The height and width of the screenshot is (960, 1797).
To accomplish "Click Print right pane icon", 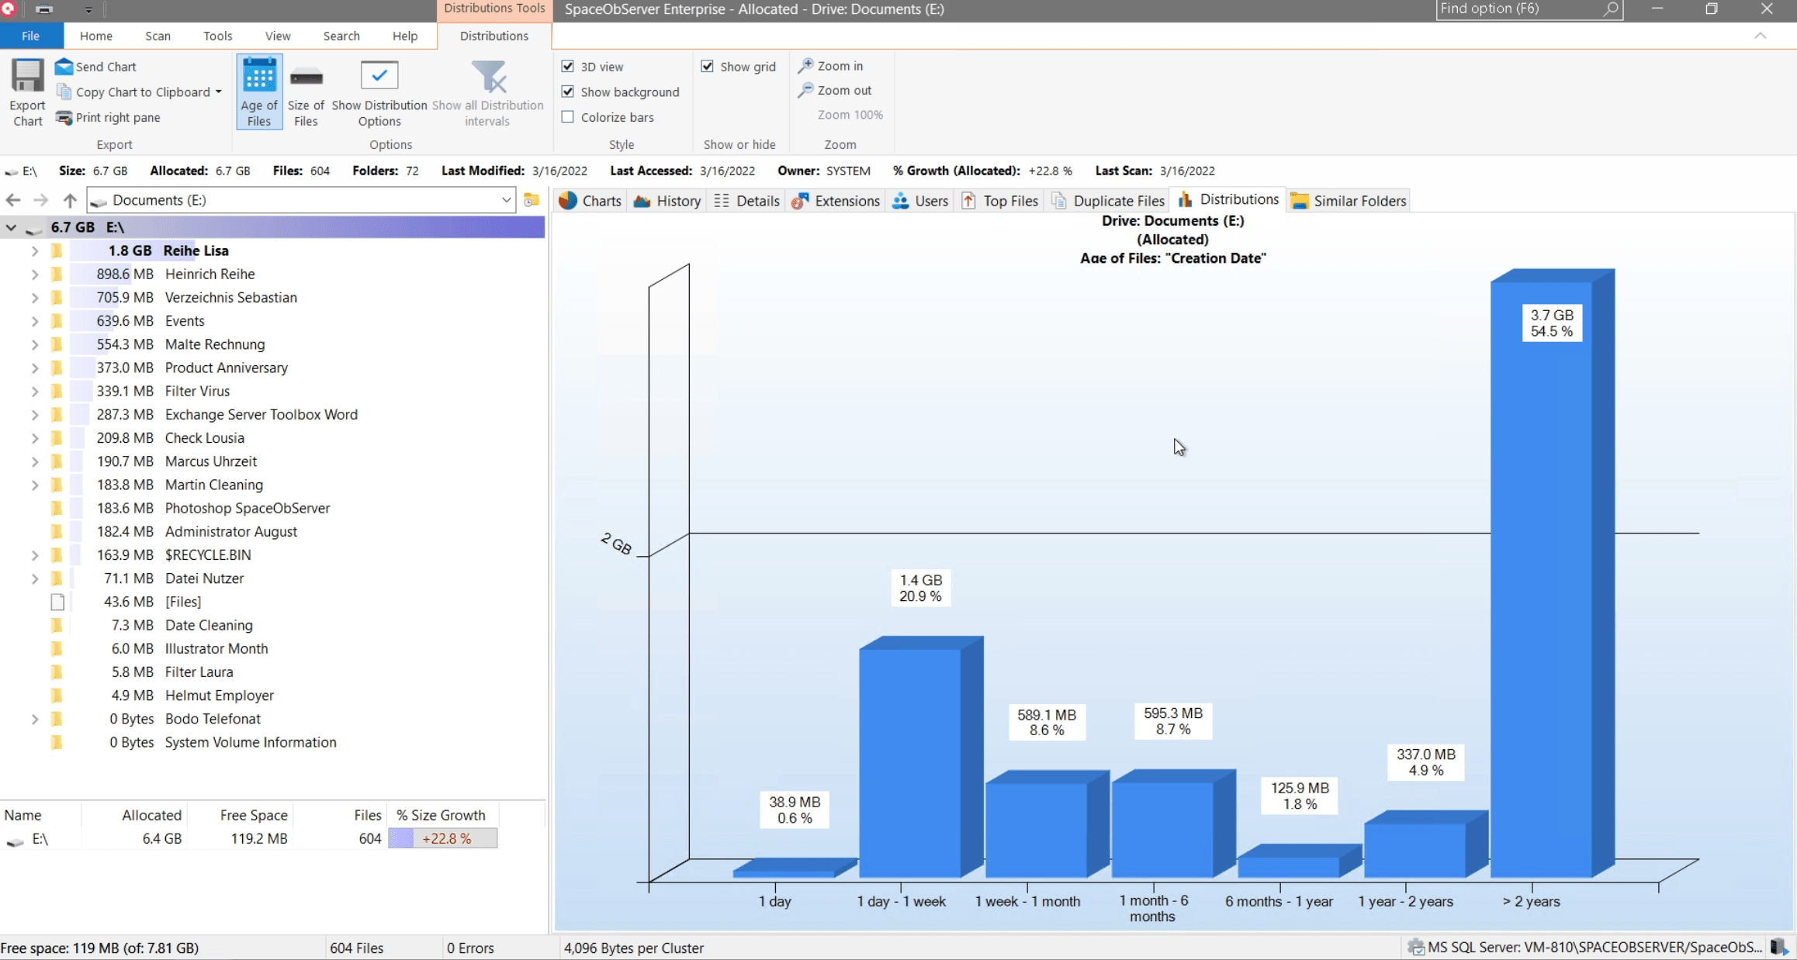I will [64, 117].
